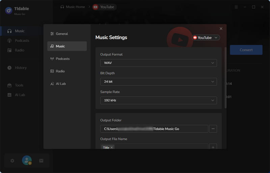Open the General settings tab
The image size is (270, 173).
click(67, 34)
